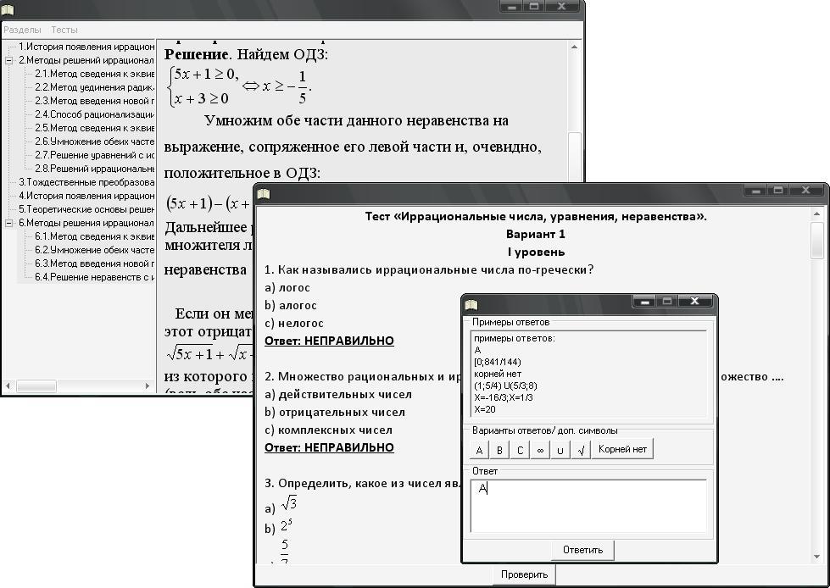This screenshot has width=830, height=588.
Task: Select 3.Тождественные преобразова item
Action: [86, 182]
